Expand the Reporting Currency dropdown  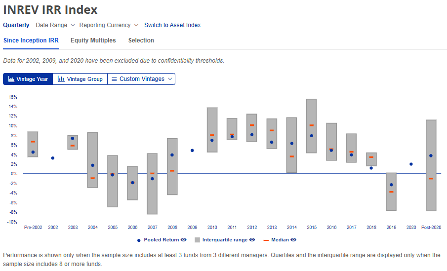click(x=109, y=25)
